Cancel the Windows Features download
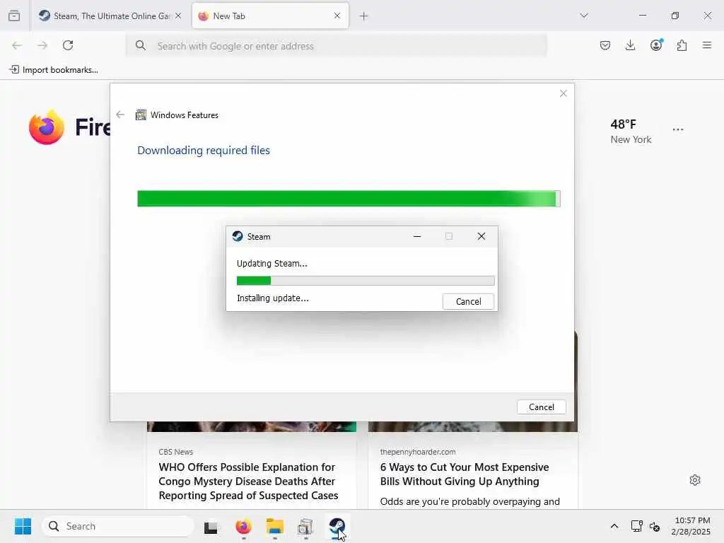 tap(541, 407)
